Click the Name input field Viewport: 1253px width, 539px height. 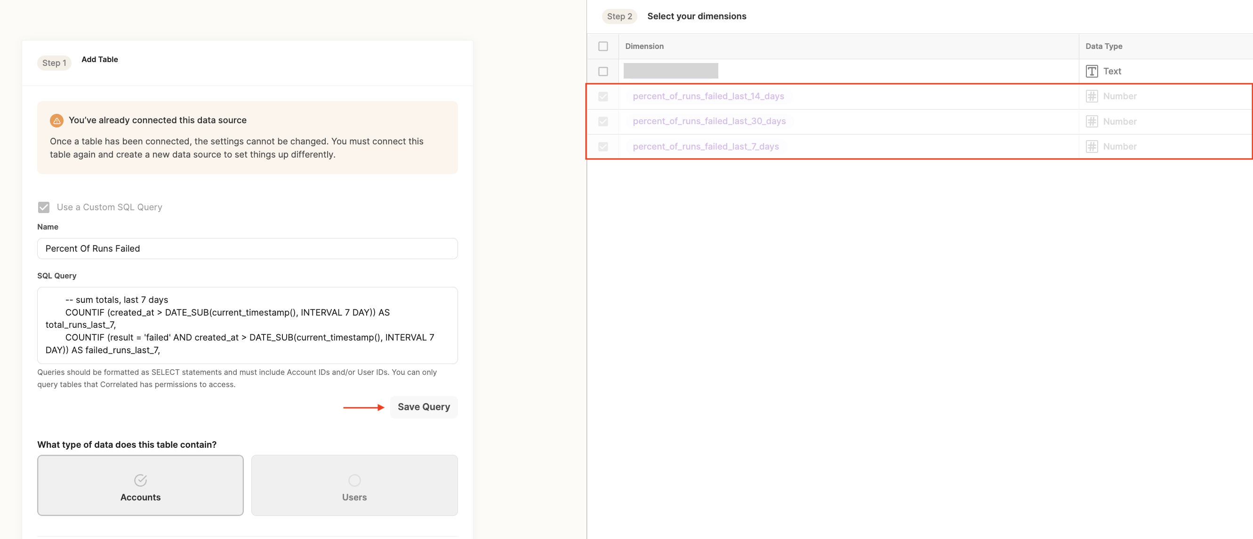click(247, 249)
